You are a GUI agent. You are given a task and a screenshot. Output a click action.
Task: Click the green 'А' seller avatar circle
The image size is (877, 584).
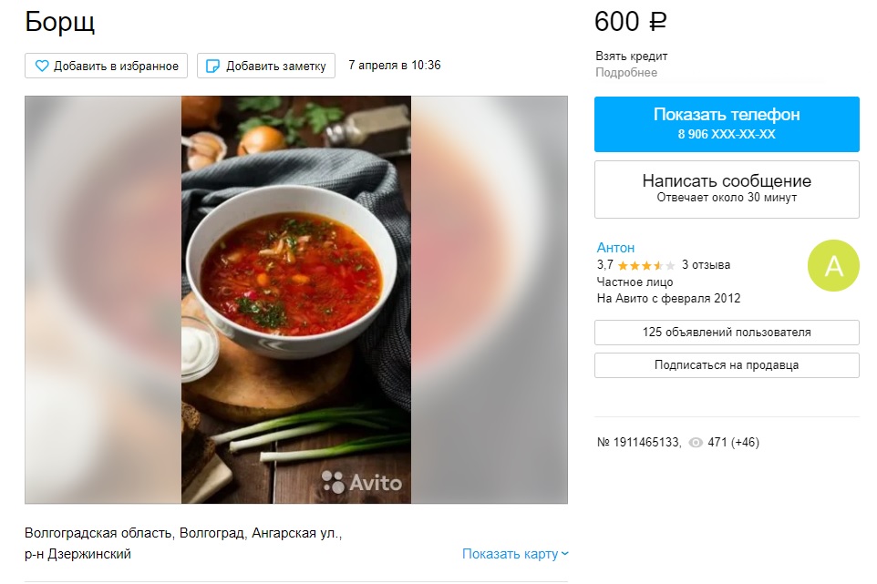[x=833, y=265]
